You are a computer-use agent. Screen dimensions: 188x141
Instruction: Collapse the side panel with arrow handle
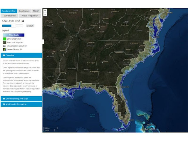click(x=43, y=42)
